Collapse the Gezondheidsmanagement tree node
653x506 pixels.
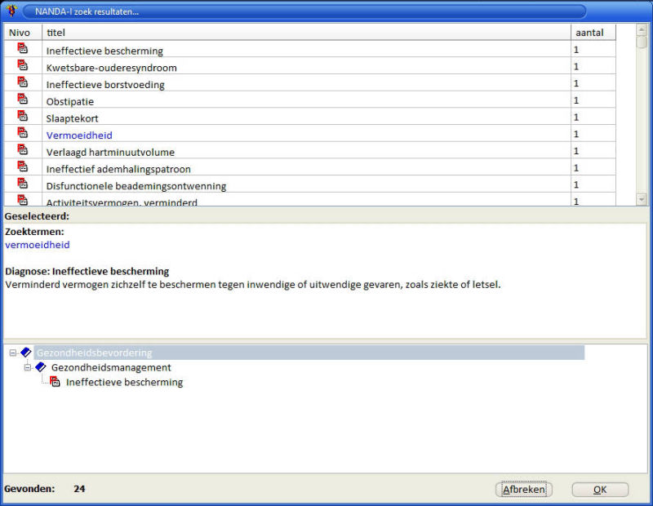tap(28, 367)
